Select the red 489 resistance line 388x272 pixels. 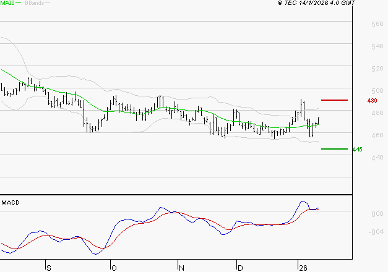(334, 100)
